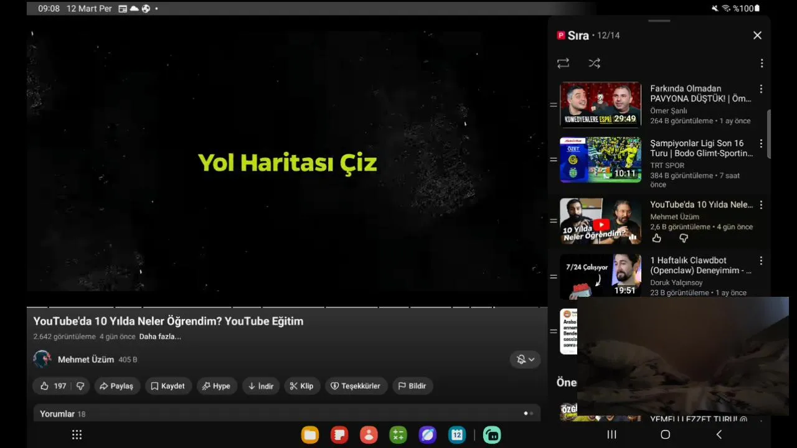Open the green Calculator app

[398, 435]
